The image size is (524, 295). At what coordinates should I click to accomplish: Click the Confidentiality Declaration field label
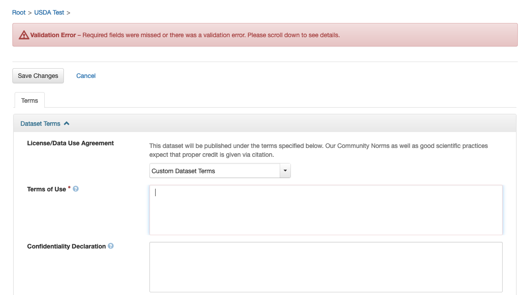pos(66,246)
